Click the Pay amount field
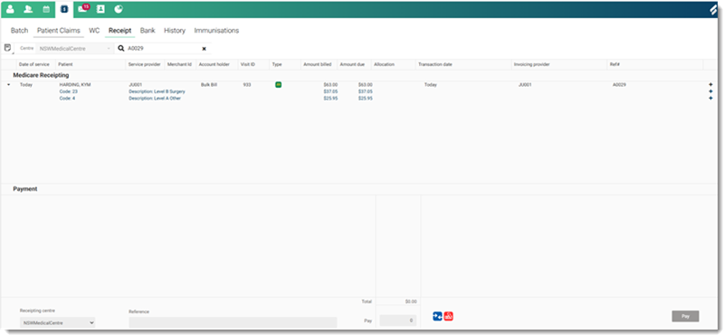 pos(398,321)
